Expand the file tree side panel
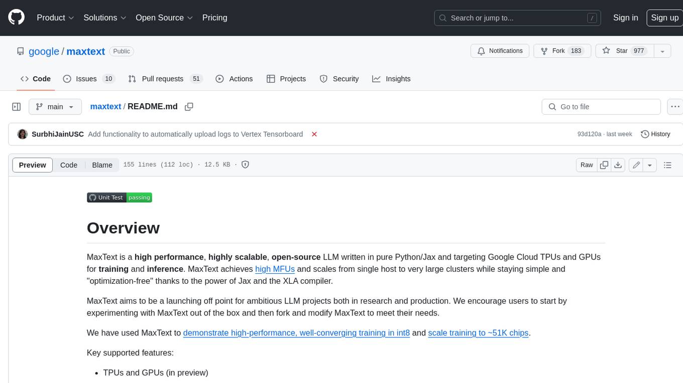The image size is (683, 383). 16,107
